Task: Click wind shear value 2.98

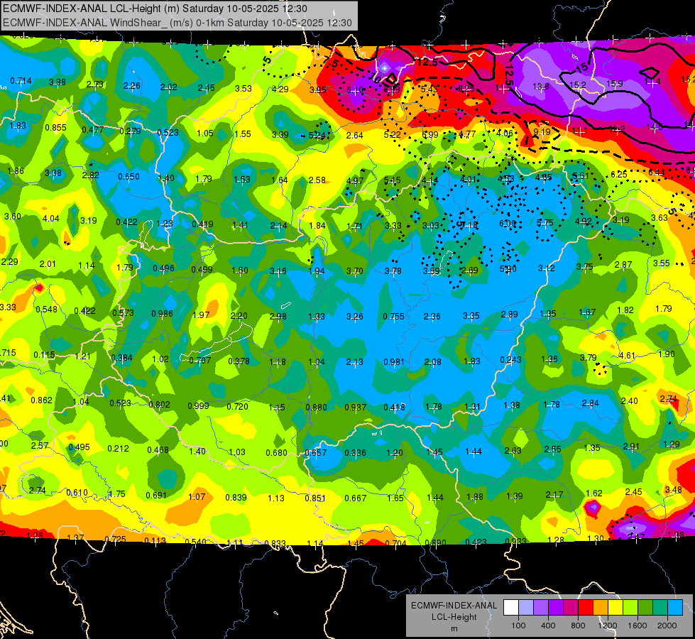Action: 278,317
